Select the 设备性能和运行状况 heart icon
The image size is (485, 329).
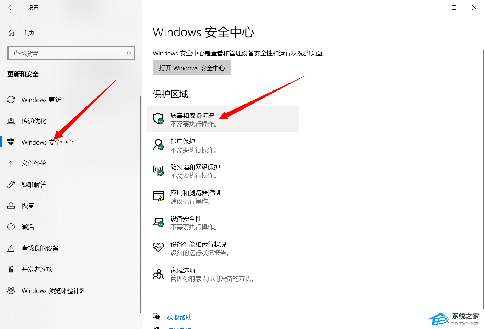coord(158,247)
